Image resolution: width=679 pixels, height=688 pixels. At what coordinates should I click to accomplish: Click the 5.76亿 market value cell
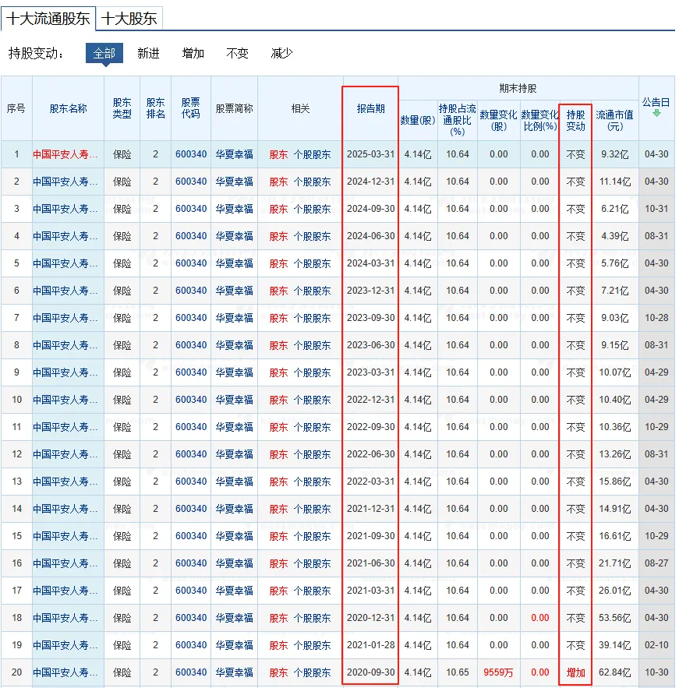point(615,263)
